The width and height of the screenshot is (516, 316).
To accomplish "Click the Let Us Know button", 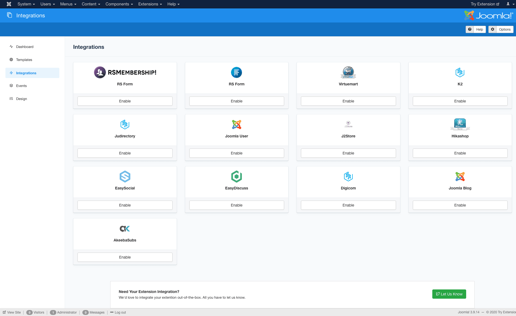I will (x=449, y=294).
